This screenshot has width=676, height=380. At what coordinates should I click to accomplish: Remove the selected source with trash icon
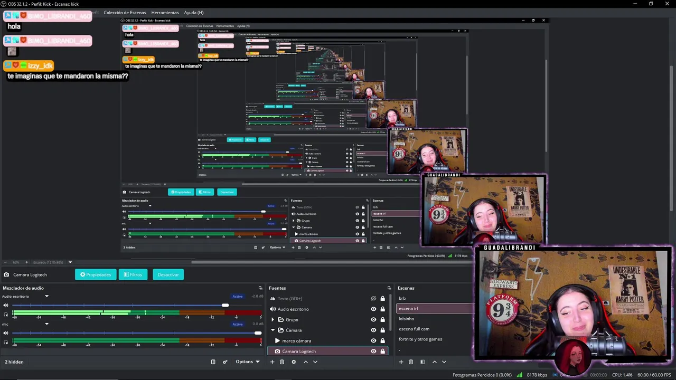(x=282, y=362)
